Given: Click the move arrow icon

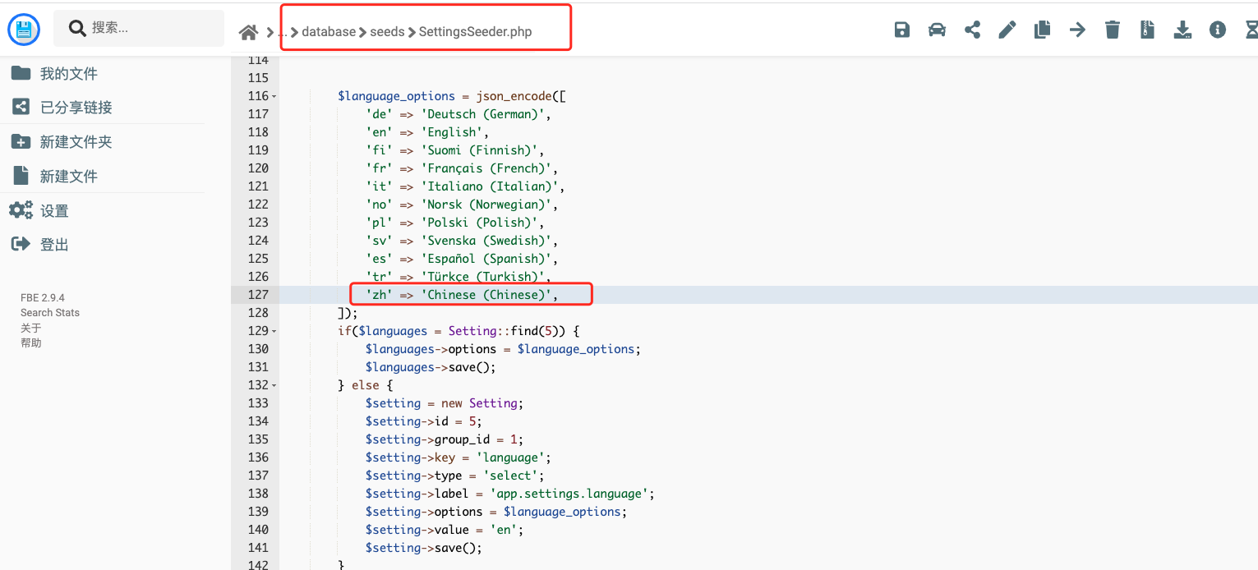Looking at the screenshot, I should [x=1077, y=30].
